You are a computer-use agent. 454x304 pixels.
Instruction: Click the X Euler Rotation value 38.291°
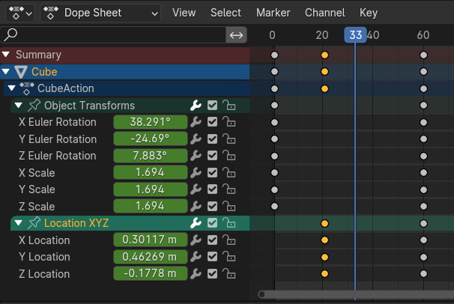point(151,122)
